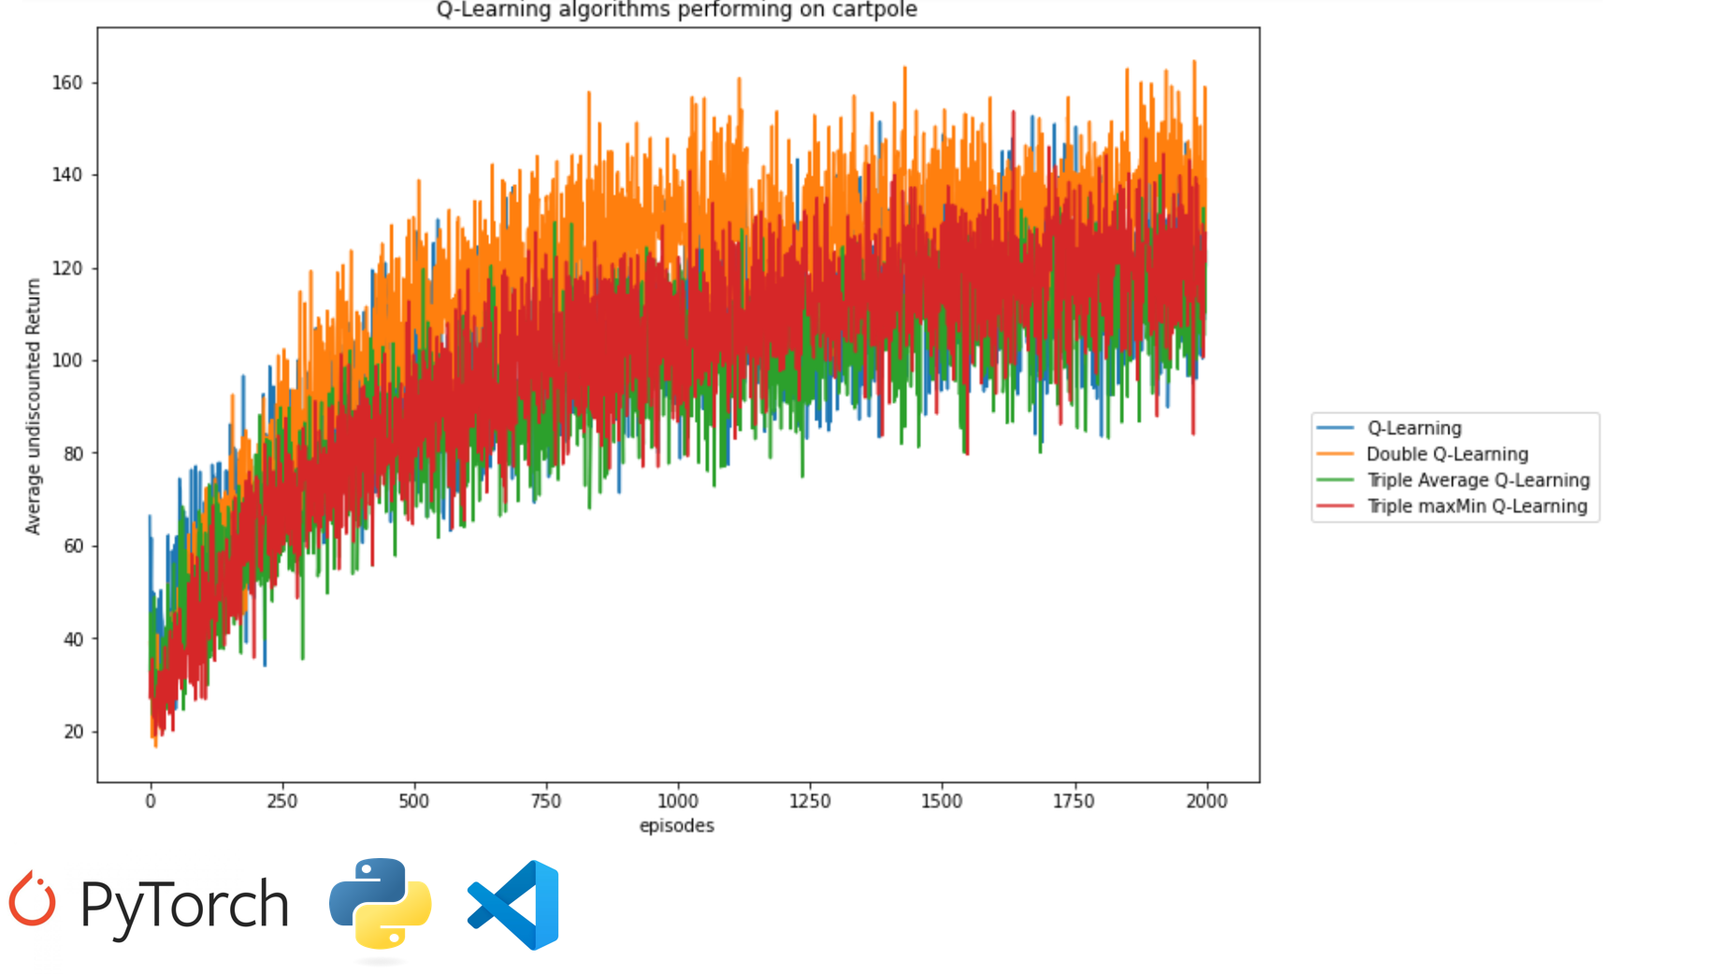Select the green Triple Average legend line

pyautogui.click(x=1334, y=480)
